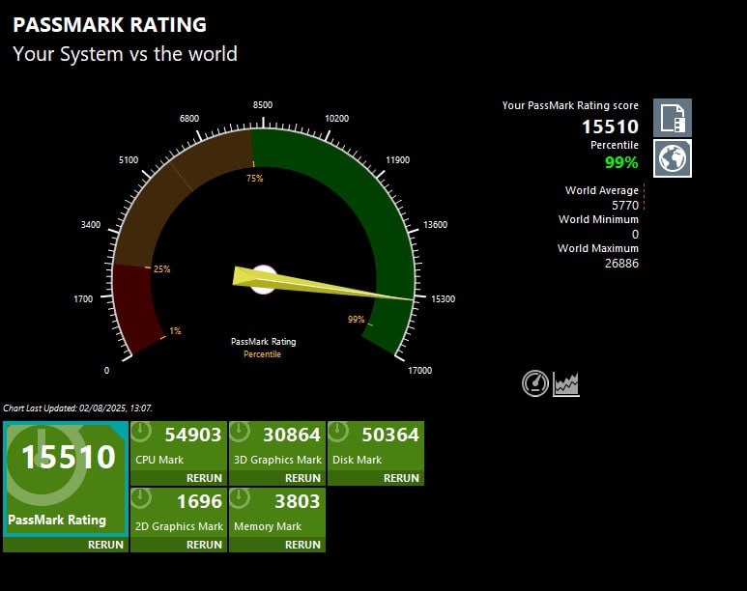Screen dimensions: 747x591
Task: Rerun the overall PassMark Rating test
Action: (105, 545)
